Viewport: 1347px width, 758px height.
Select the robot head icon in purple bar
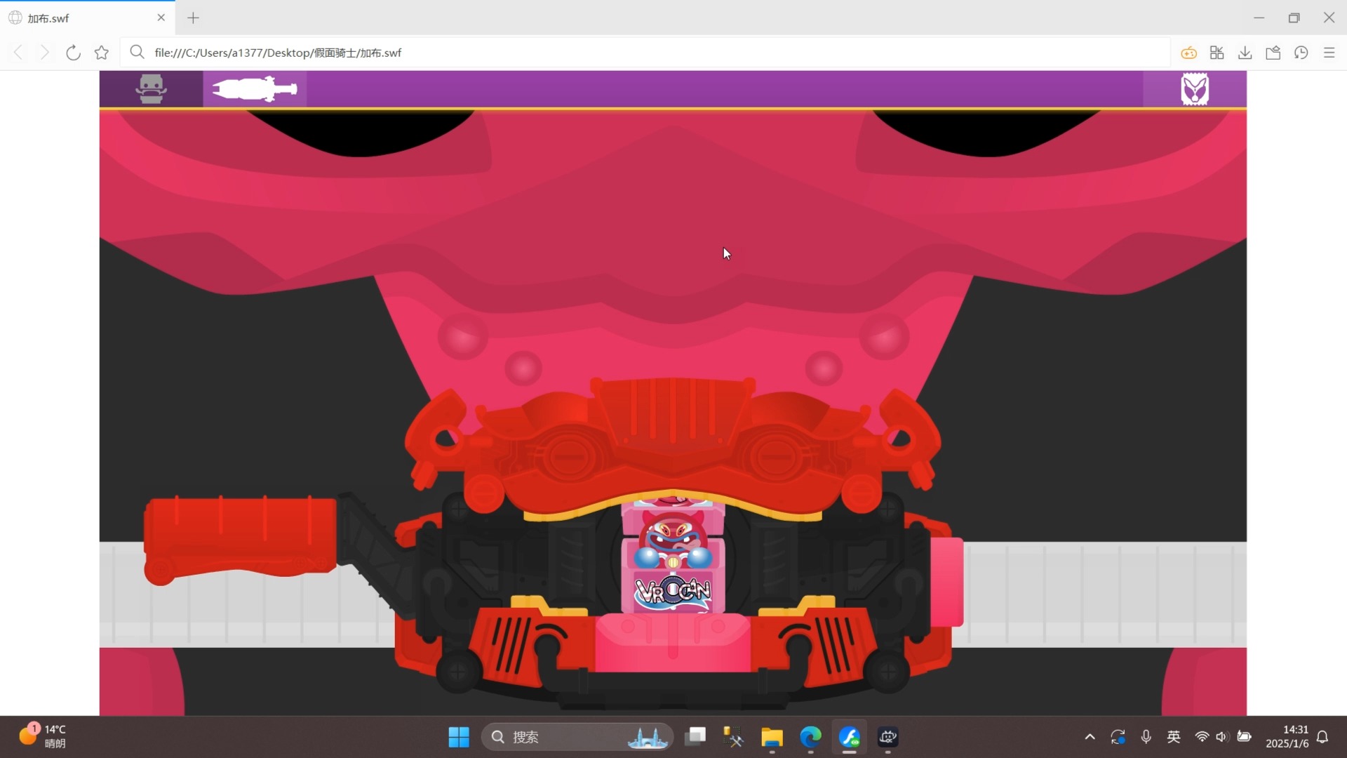(151, 89)
